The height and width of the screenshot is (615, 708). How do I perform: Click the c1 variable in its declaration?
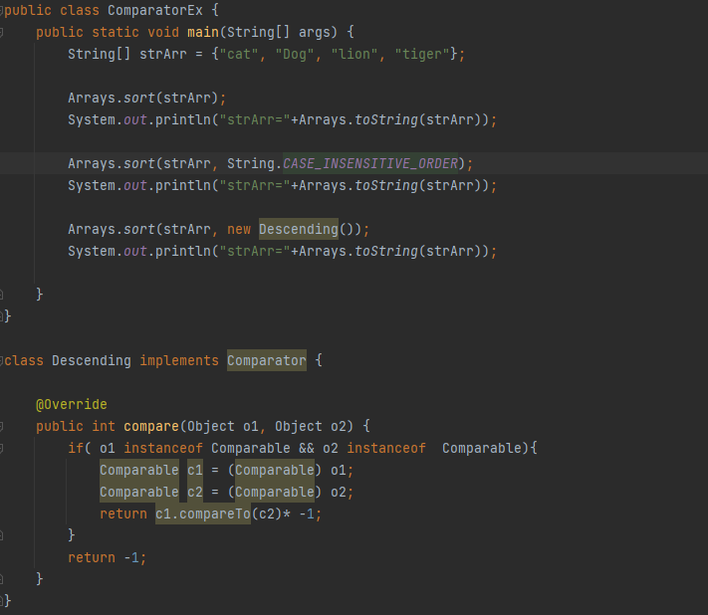(195, 470)
